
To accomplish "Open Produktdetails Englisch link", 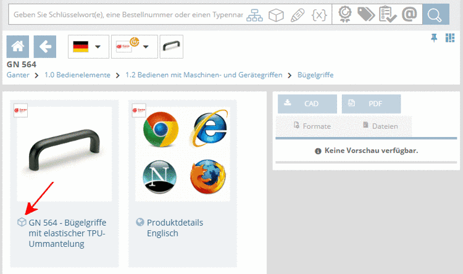I will (175, 228).
